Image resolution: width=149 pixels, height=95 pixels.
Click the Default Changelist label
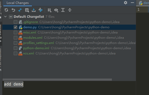click(29, 17)
